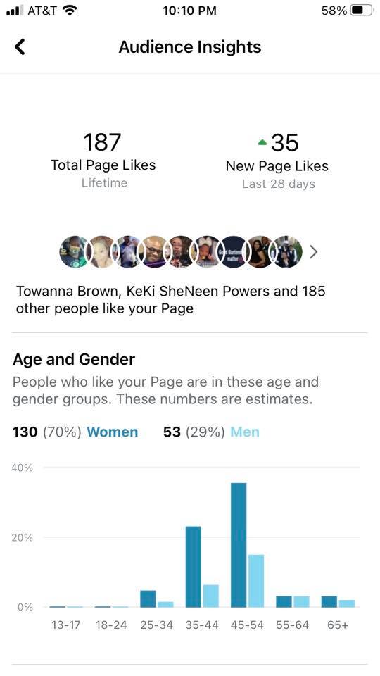
Task: Tap the cellular signal bars icon
Action: (15, 11)
